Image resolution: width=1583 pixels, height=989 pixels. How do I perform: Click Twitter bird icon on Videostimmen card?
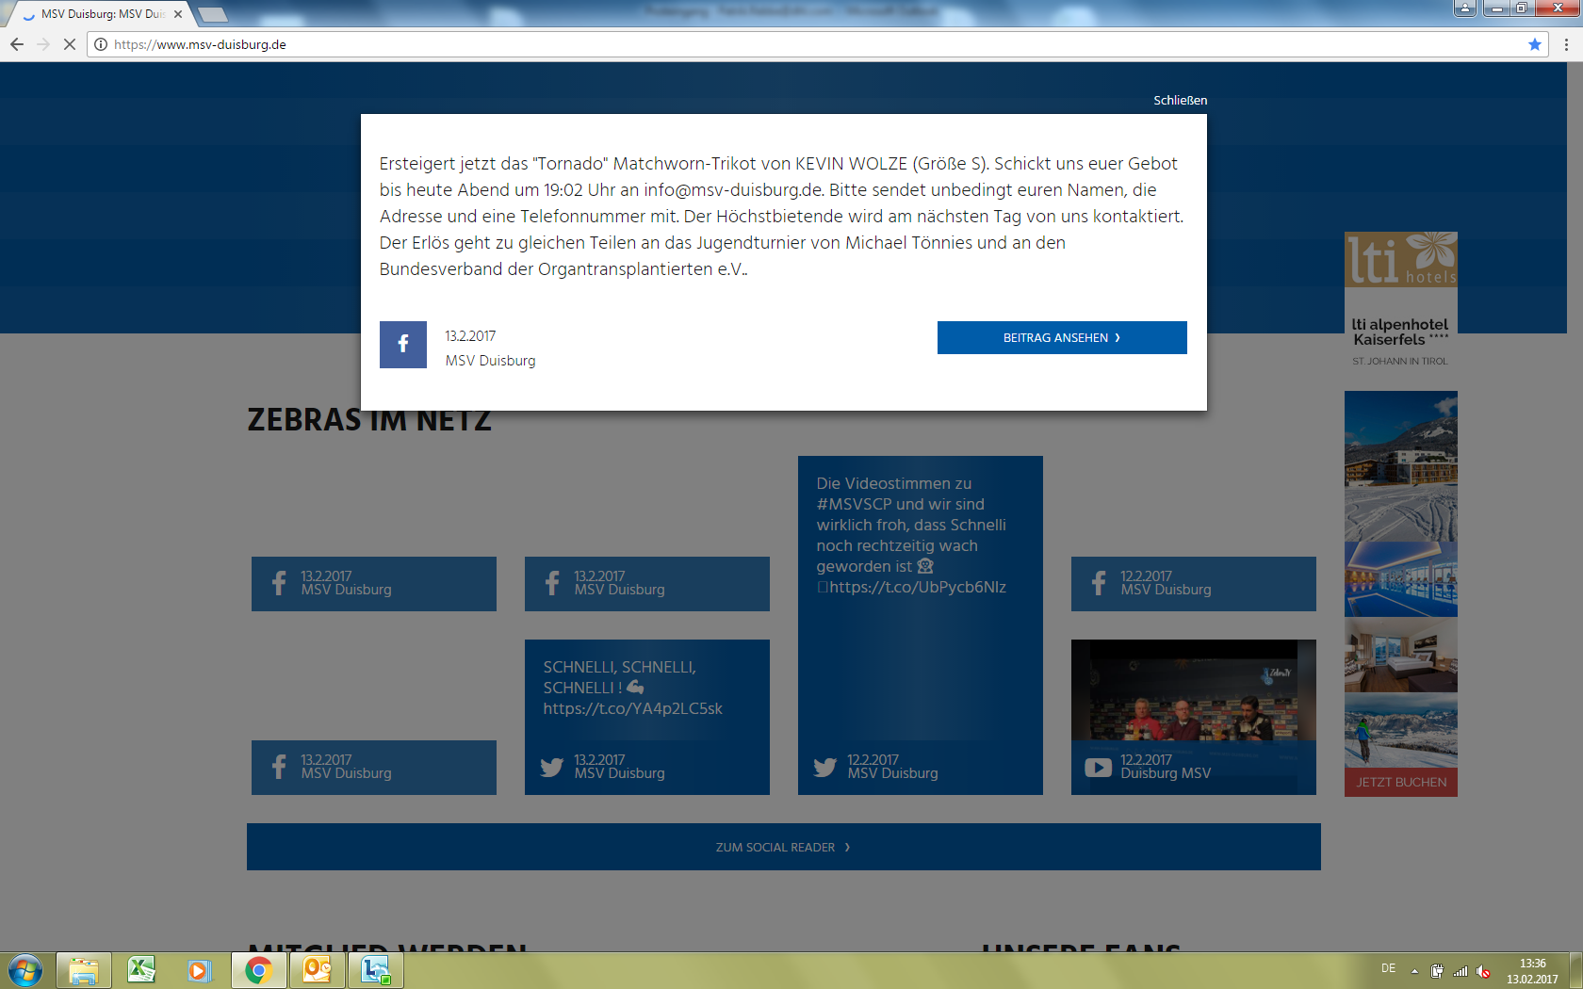tap(825, 767)
